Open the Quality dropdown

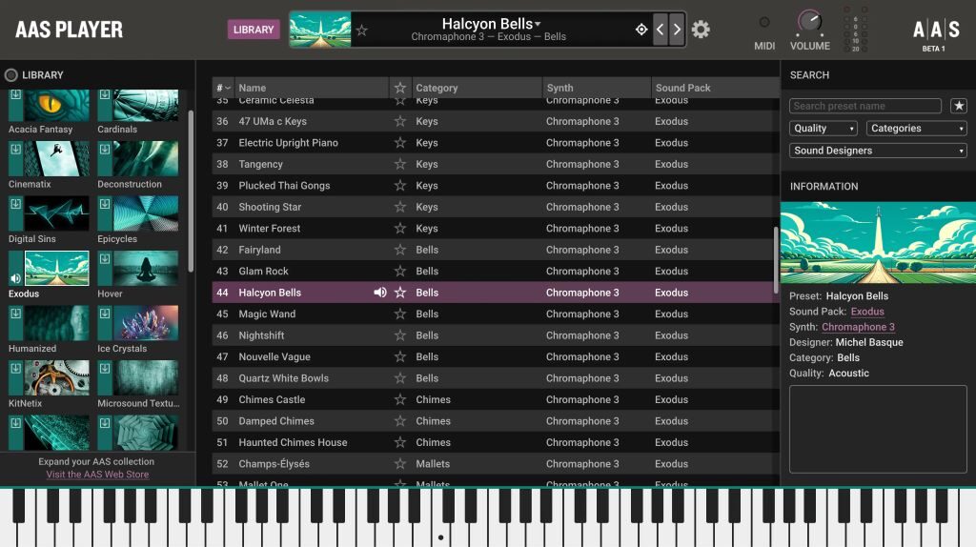pos(823,129)
